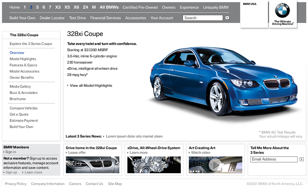This screenshot has height=188, width=308.
Task: Open the X3 model page
Action: point(58,7)
